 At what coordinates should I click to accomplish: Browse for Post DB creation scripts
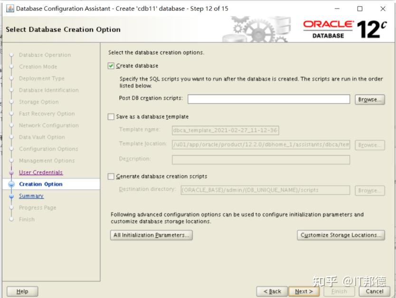point(371,99)
